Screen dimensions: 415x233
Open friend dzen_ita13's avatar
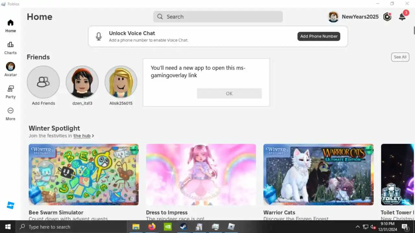point(82,82)
